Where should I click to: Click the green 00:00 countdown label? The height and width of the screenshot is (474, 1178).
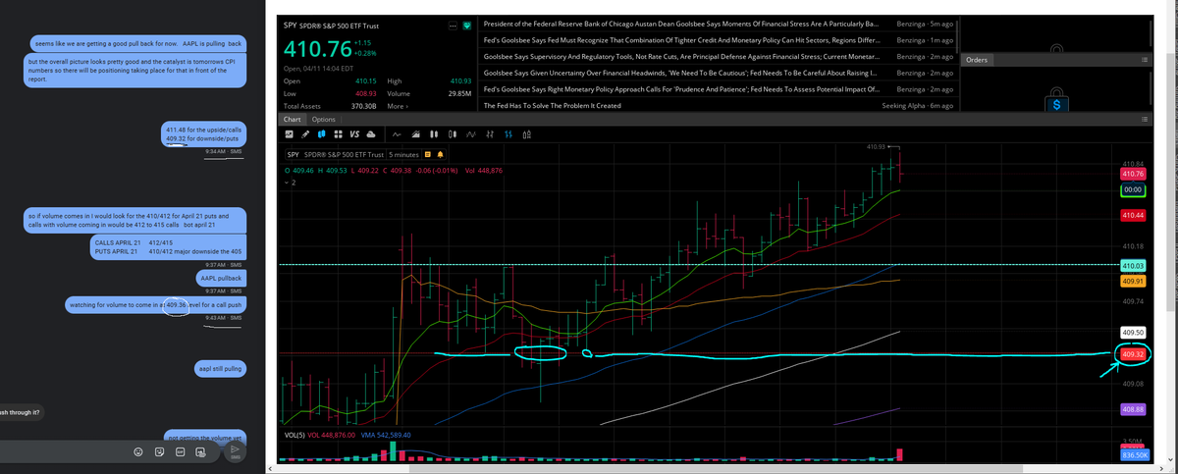tap(1133, 188)
